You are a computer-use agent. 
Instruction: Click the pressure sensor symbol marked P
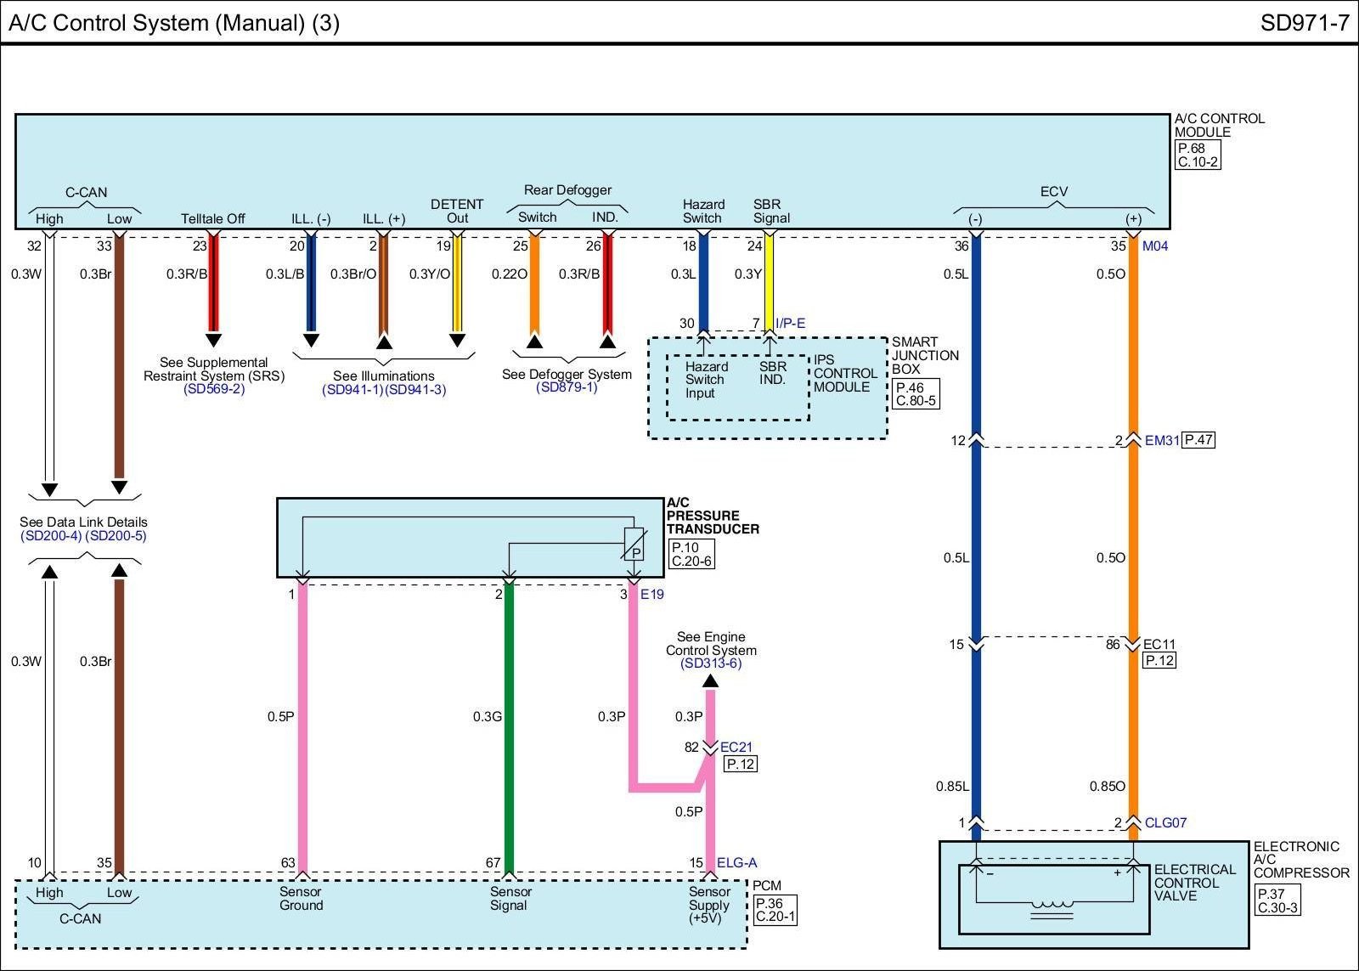pos(634,545)
